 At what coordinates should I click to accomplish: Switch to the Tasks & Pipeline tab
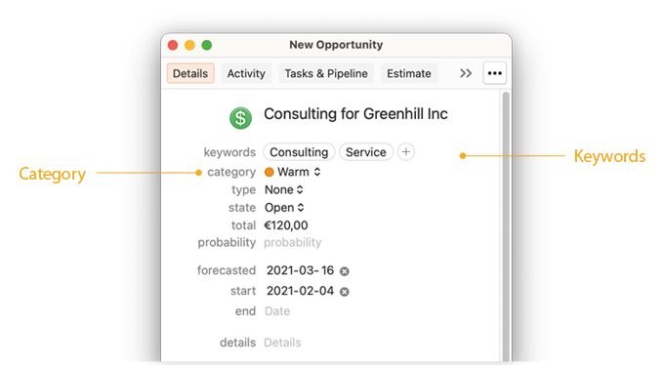[x=326, y=73]
